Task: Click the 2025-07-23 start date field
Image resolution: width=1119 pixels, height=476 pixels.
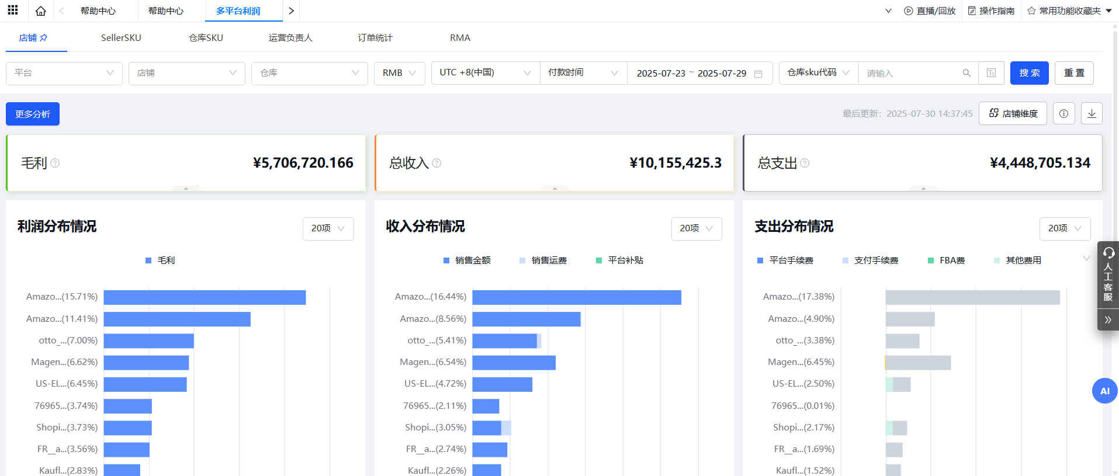Action: tap(660, 74)
